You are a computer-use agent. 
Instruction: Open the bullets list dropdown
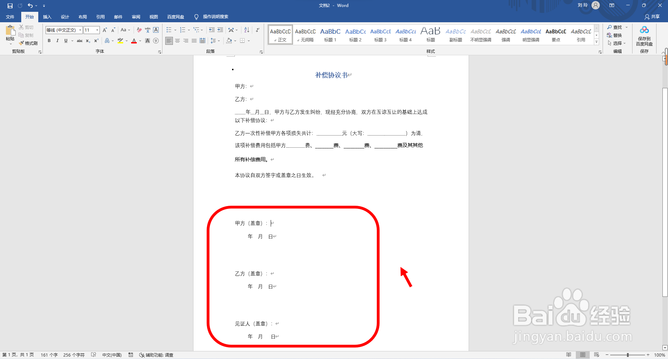175,30
